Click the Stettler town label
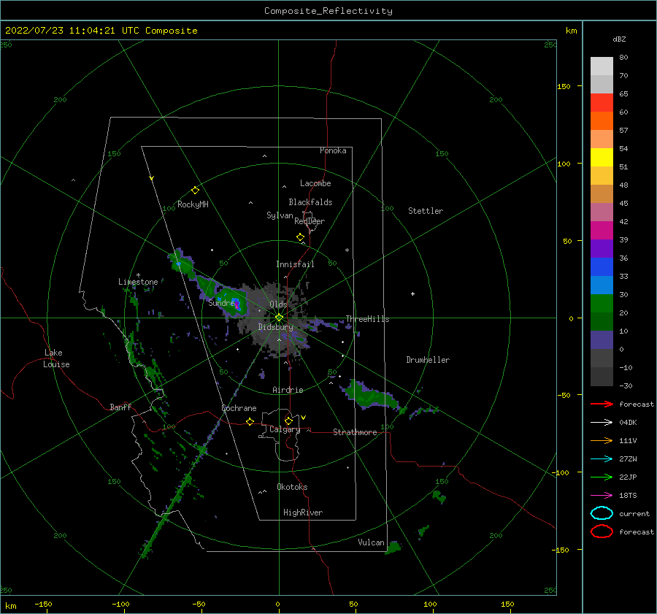Screen dimensions: 657x614 click(x=426, y=211)
